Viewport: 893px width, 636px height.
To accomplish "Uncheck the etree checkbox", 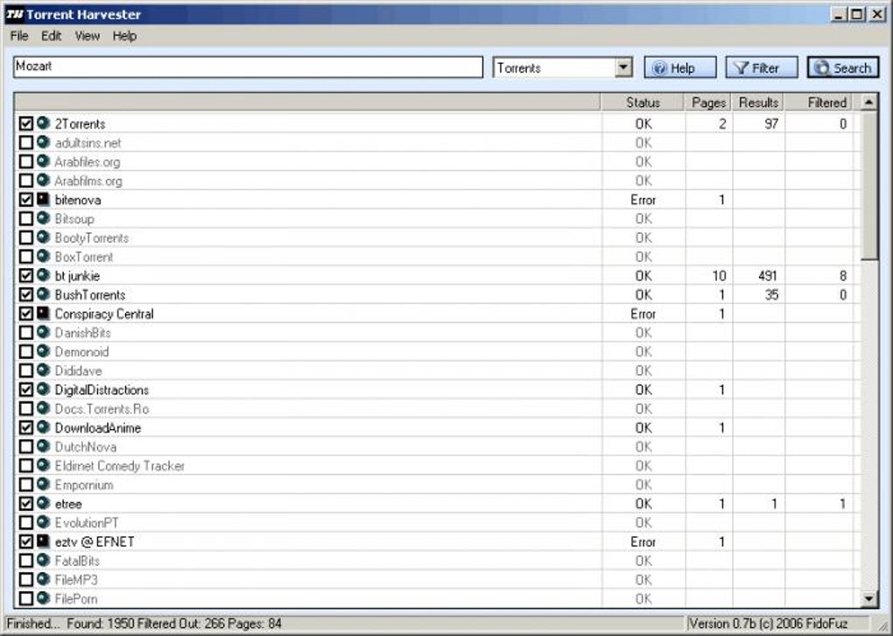I will click(26, 504).
